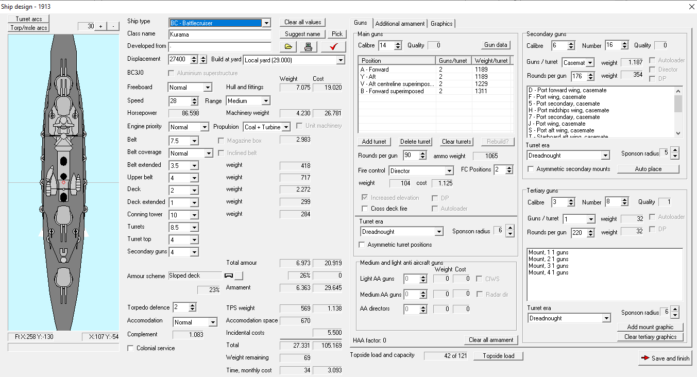Increase main guns Sponson radius spinner
The image size is (697, 377).
pos(510,228)
